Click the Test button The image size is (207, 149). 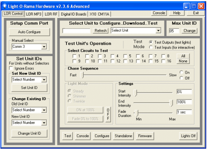pos(68,136)
